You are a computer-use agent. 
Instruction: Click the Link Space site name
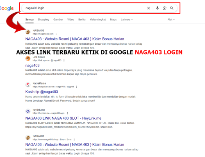pyautogui.click(x=39, y=57)
